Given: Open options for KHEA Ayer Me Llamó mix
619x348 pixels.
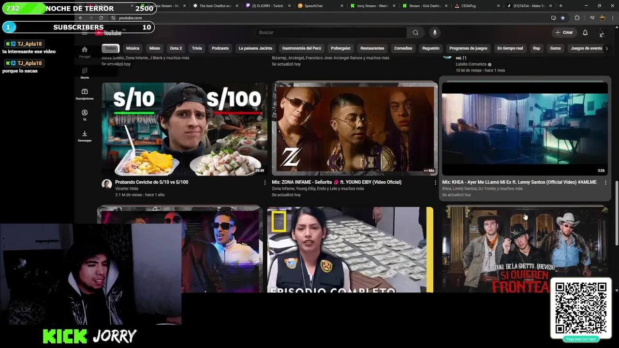Looking at the screenshot, I should (x=605, y=182).
